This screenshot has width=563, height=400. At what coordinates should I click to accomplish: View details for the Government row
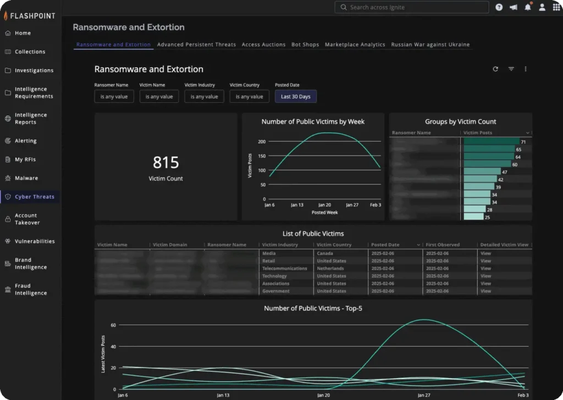tap(486, 291)
